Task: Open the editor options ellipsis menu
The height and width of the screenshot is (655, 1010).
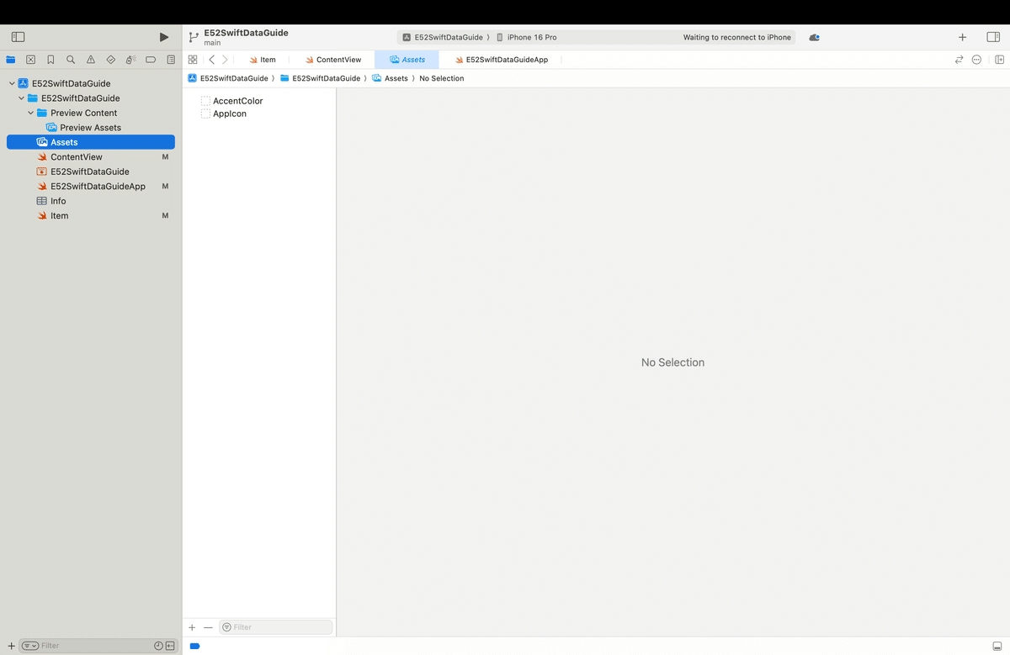Action: (976, 60)
